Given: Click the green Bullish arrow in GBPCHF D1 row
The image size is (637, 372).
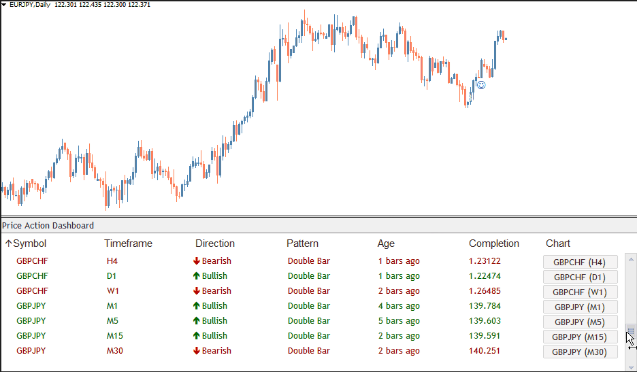Looking at the screenshot, I should coord(197,275).
